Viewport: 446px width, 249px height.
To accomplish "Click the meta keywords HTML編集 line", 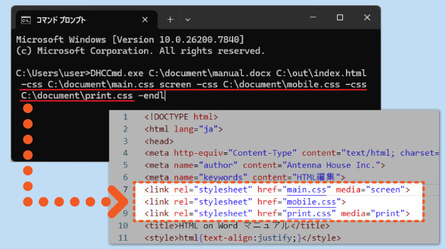I will click(x=245, y=177).
